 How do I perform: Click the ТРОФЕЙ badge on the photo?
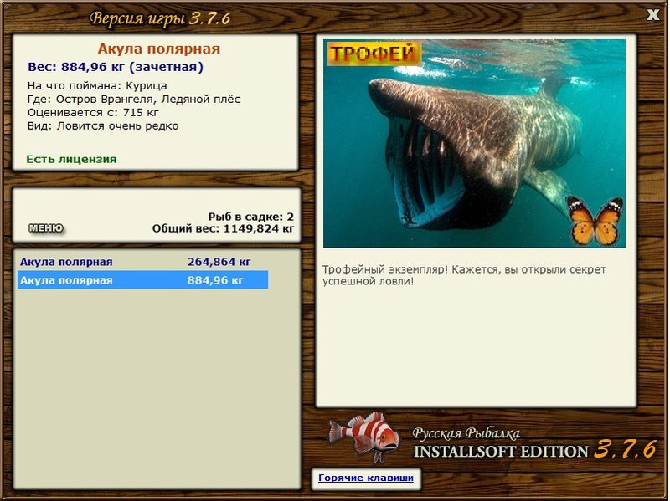[x=374, y=54]
